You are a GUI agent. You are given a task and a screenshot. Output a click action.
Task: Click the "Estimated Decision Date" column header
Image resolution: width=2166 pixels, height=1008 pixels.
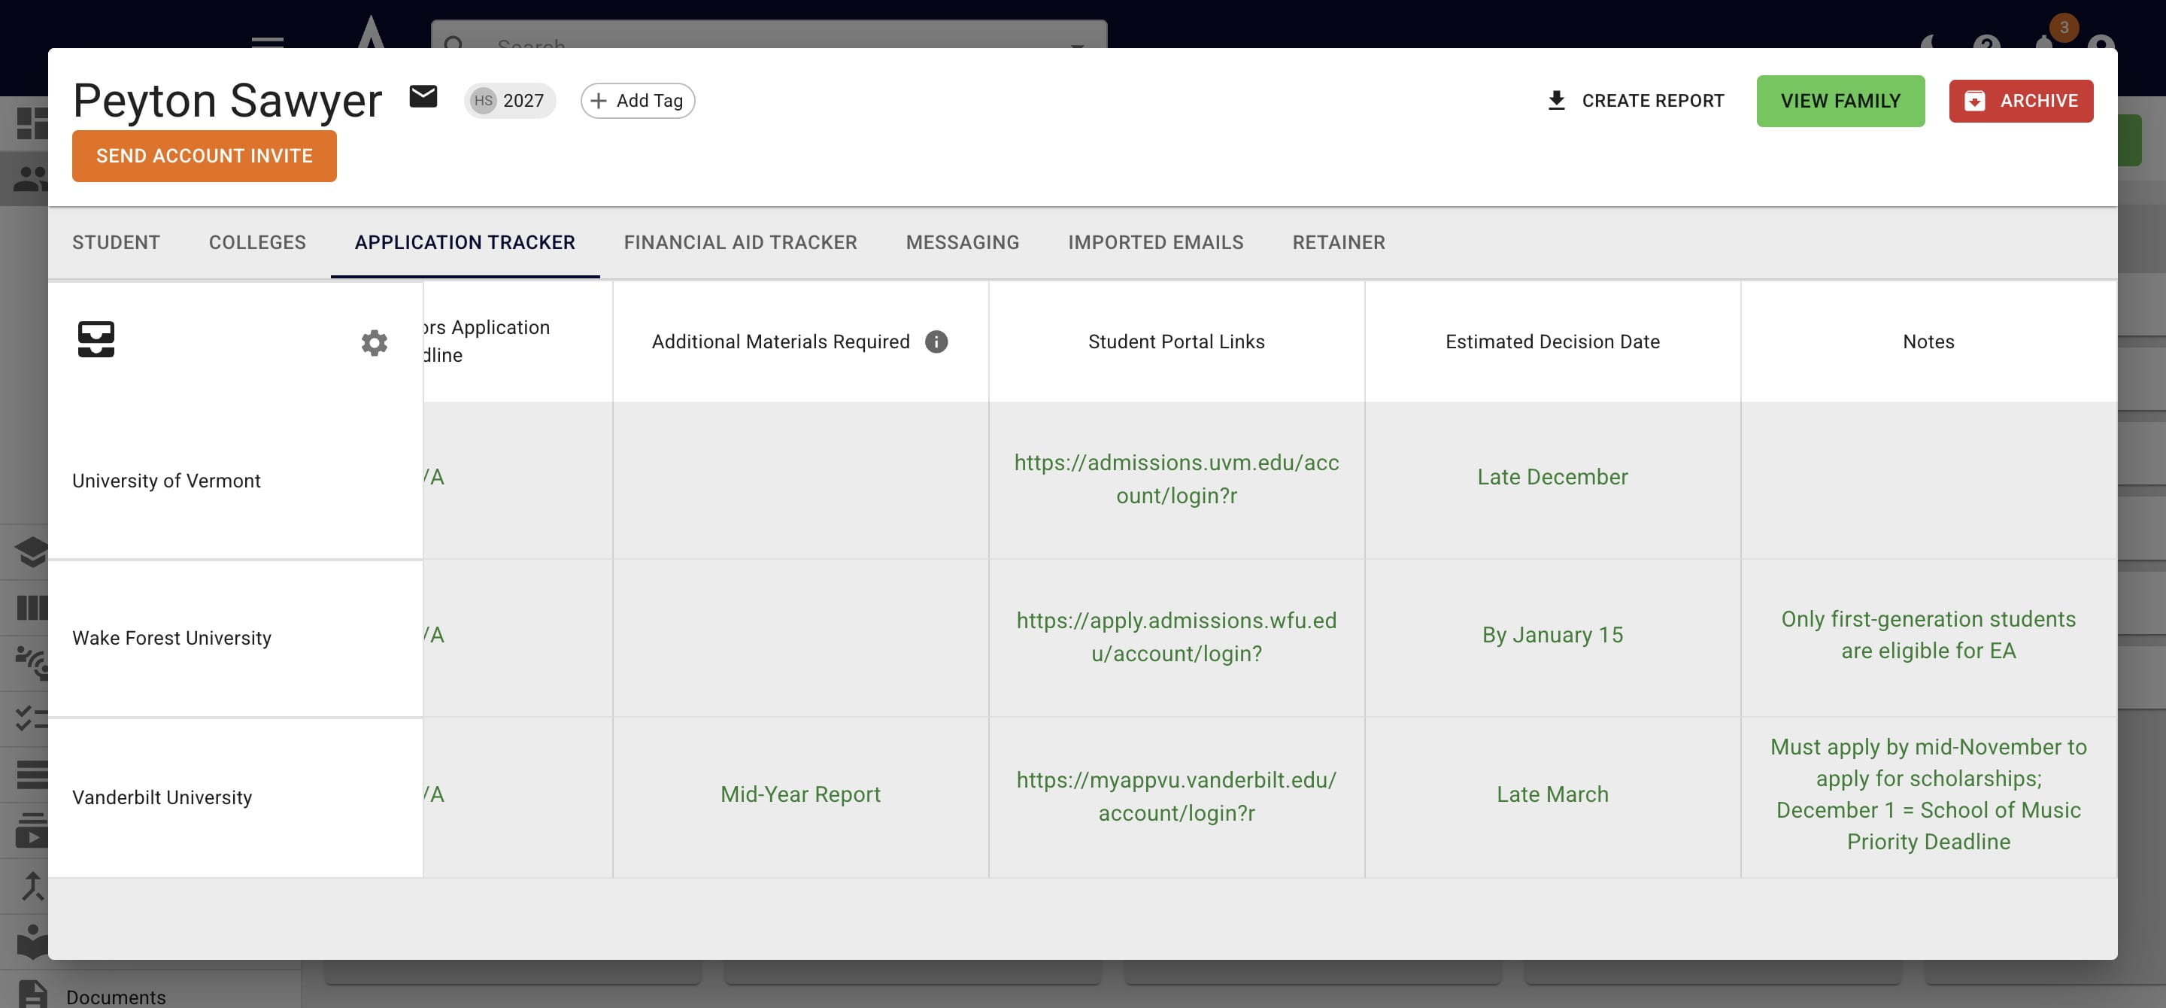click(x=1552, y=342)
